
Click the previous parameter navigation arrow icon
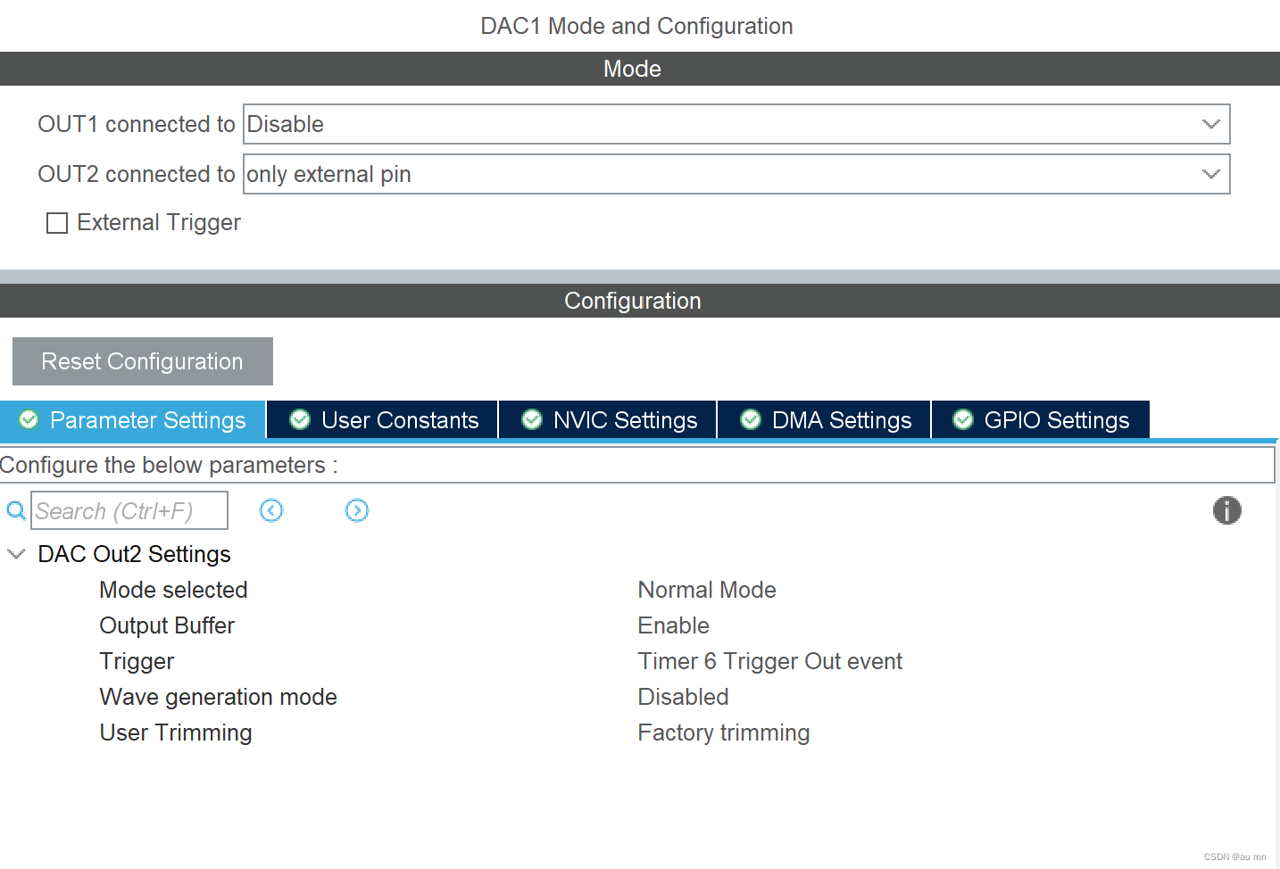pyautogui.click(x=271, y=510)
